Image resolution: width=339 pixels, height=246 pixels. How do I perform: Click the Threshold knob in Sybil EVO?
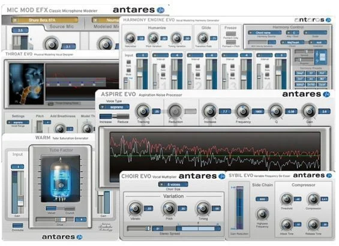click(286, 199)
